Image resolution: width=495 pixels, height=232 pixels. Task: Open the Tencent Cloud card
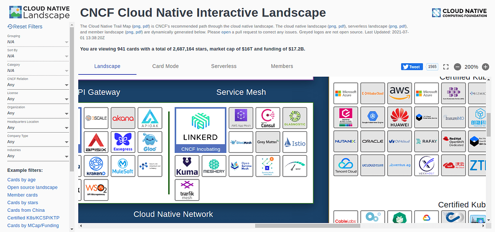(346, 165)
